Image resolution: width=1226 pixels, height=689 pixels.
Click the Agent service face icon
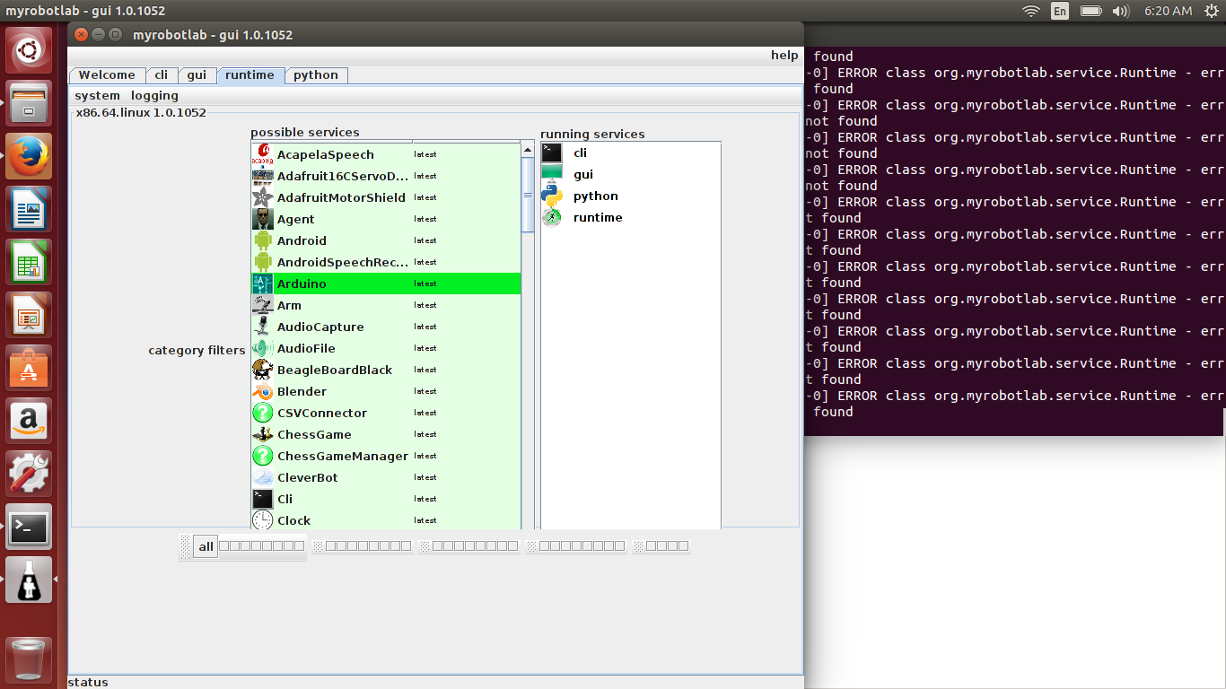pos(262,219)
